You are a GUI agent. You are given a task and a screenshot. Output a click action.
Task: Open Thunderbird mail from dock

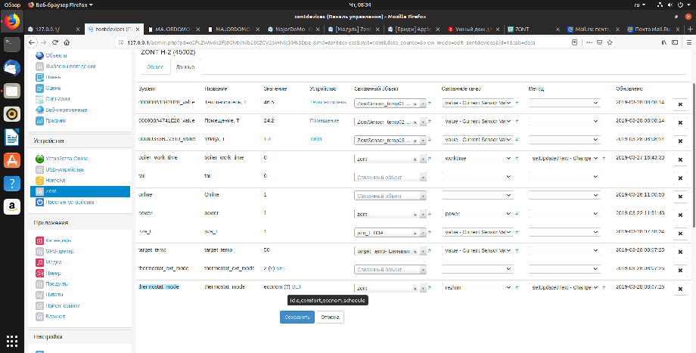click(x=11, y=68)
